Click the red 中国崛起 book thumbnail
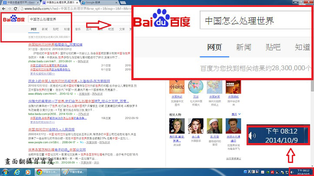The width and height of the screenshot is (314, 176). pos(233,87)
